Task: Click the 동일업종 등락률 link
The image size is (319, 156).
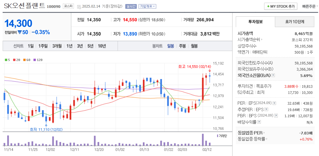Action: (x=252, y=139)
